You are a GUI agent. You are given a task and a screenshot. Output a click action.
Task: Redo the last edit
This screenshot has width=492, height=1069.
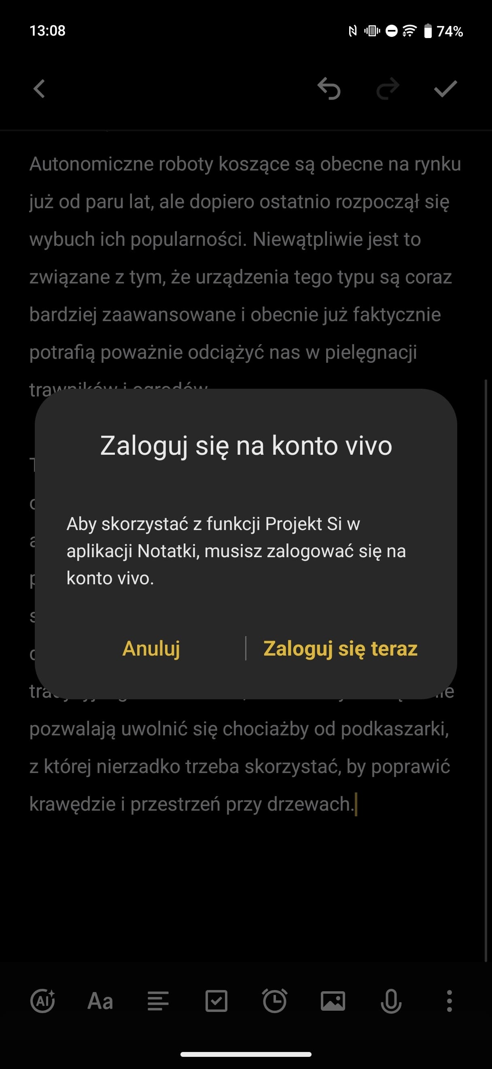pyautogui.click(x=388, y=89)
